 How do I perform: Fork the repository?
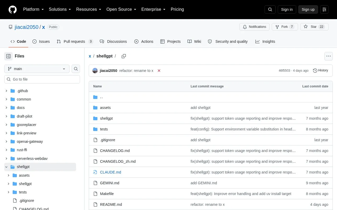click(285, 27)
